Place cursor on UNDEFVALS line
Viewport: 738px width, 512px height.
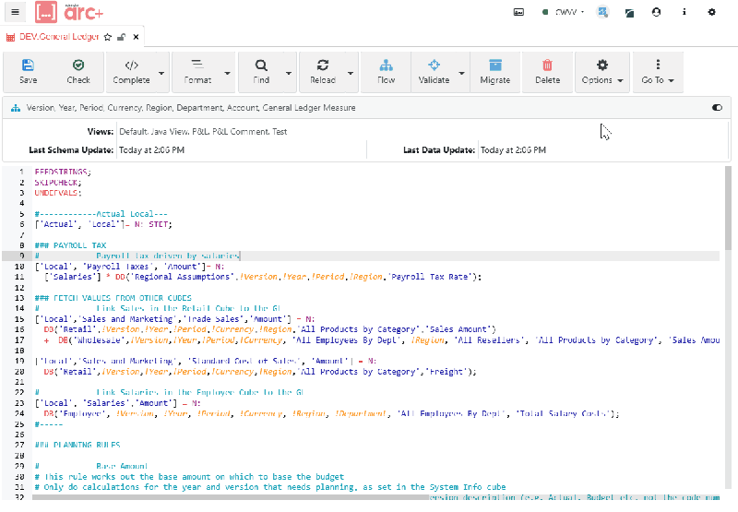58,193
